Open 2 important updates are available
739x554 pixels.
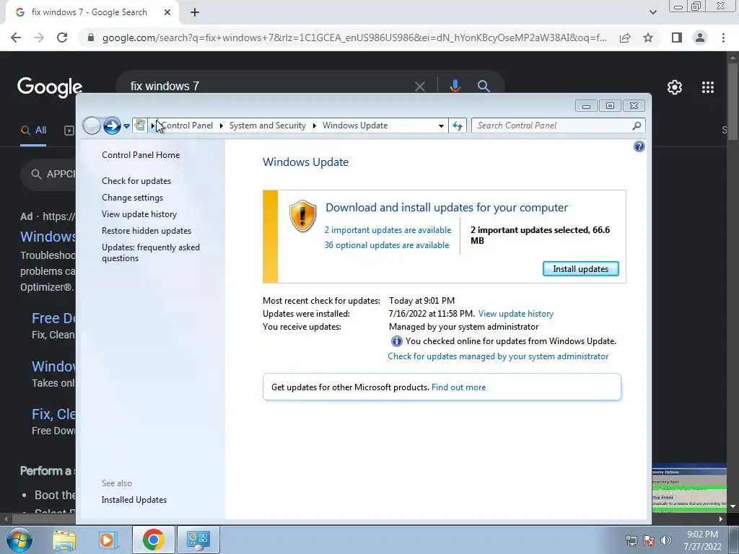388,230
